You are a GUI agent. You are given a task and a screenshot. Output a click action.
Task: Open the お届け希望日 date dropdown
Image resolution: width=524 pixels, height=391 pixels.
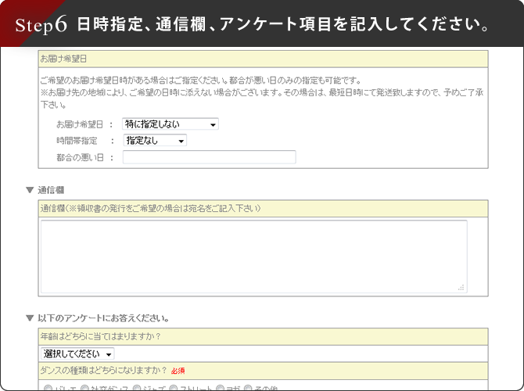(170, 124)
